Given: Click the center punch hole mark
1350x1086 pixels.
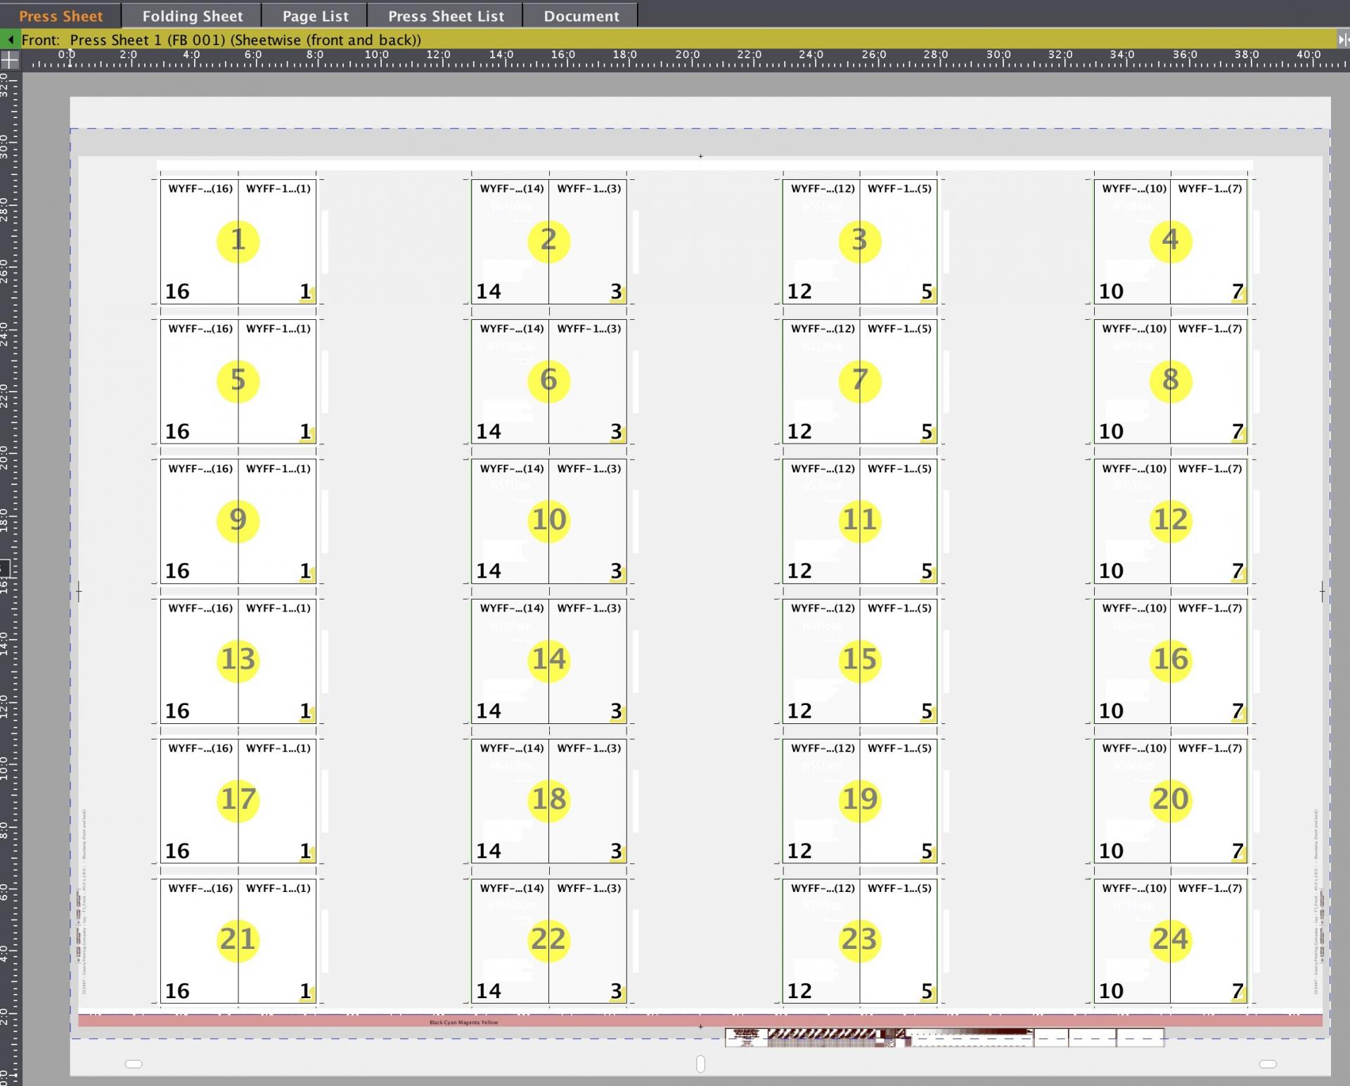Looking at the screenshot, I should coord(700,1064).
